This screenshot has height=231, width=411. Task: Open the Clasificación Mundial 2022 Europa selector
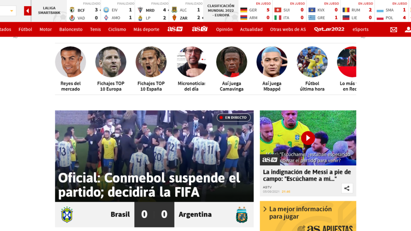click(221, 10)
